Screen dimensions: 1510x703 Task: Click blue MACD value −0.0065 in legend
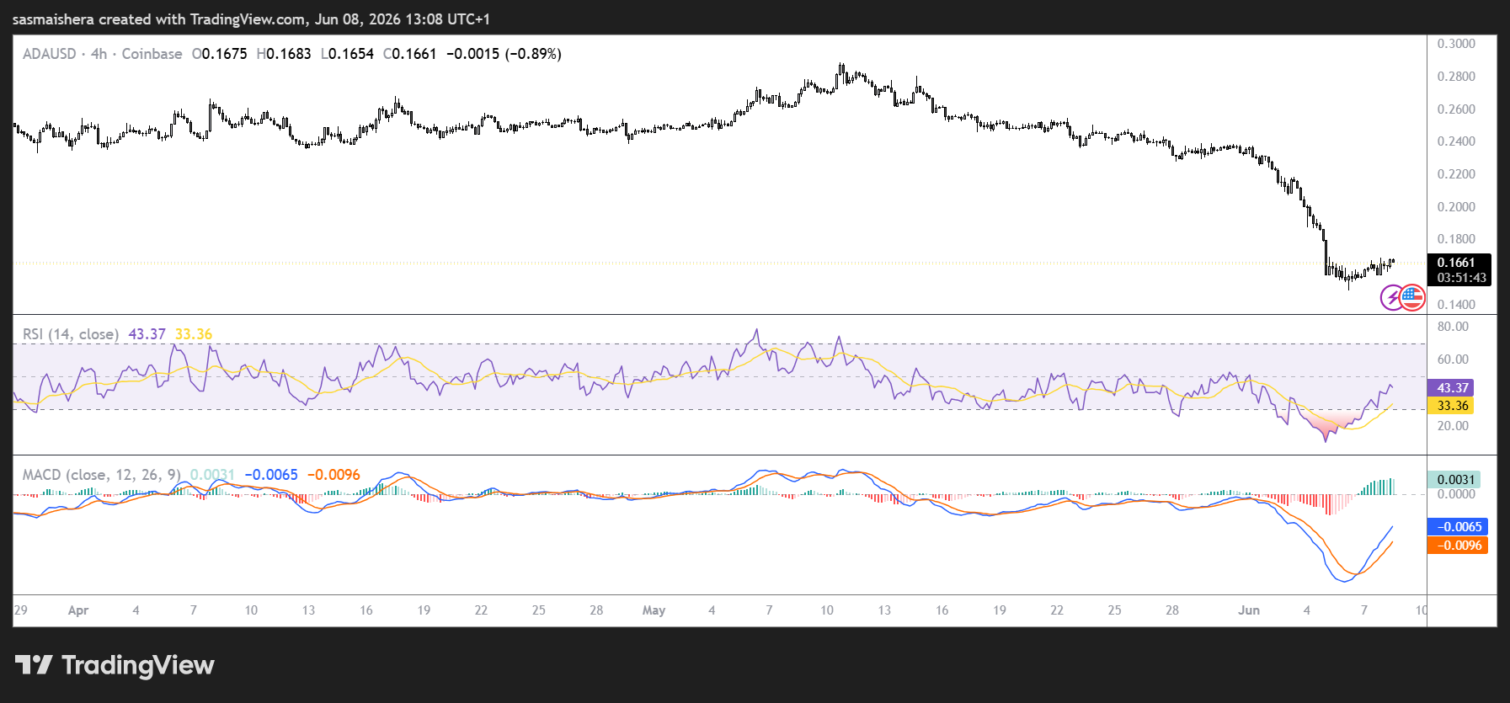(x=271, y=475)
